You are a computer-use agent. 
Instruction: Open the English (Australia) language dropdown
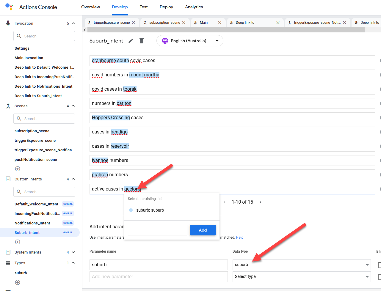tap(190, 41)
